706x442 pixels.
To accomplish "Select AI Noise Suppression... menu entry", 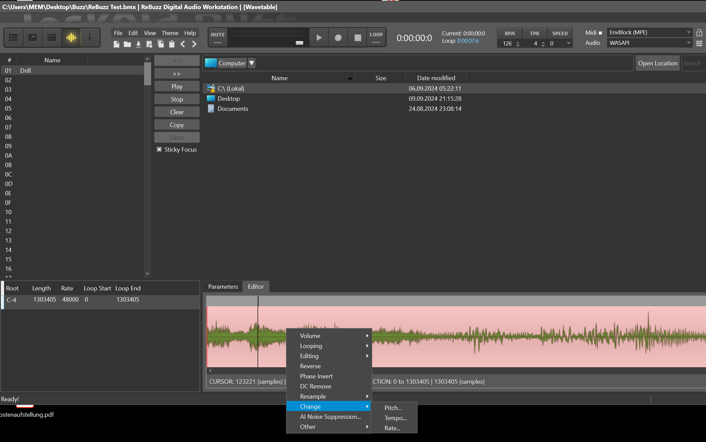I will click(x=329, y=417).
